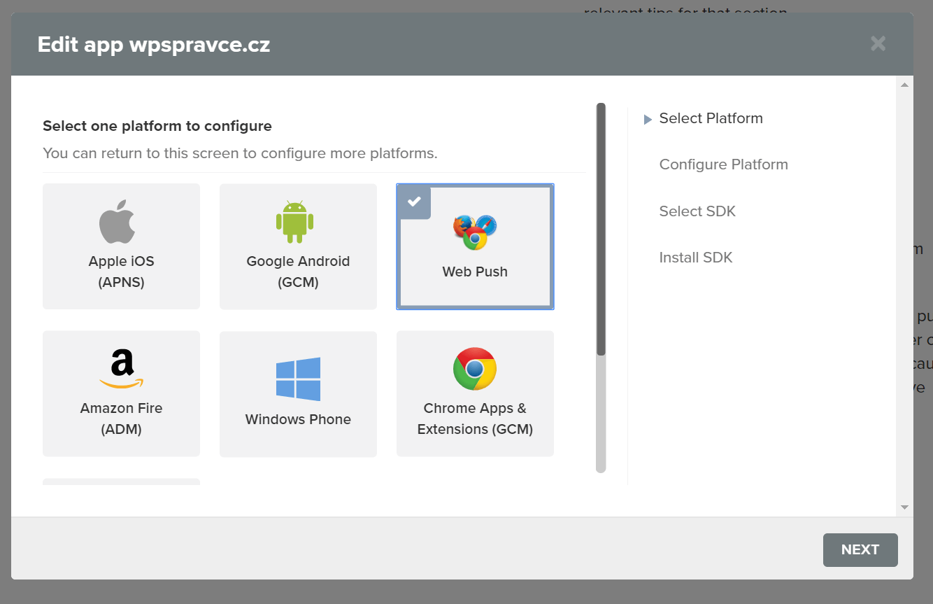Click the Select Platform arrow indicator
933x604 pixels.
(648, 120)
